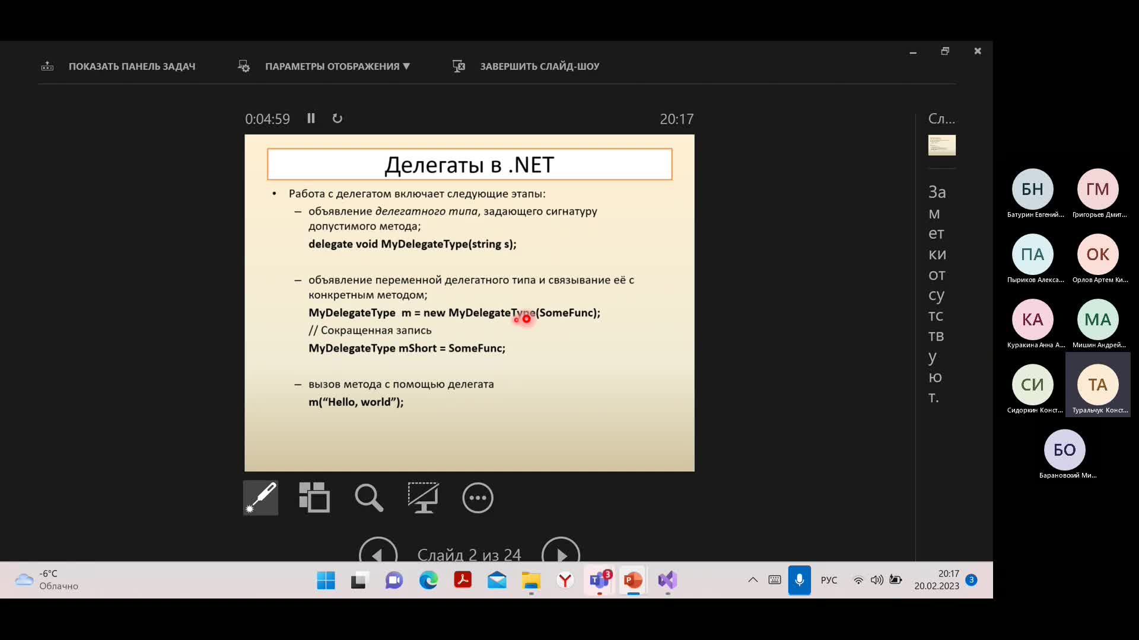The height and width of the screenshot is (640, 1139).
Task: Open Task View on the taskbar
Action: 359,580
